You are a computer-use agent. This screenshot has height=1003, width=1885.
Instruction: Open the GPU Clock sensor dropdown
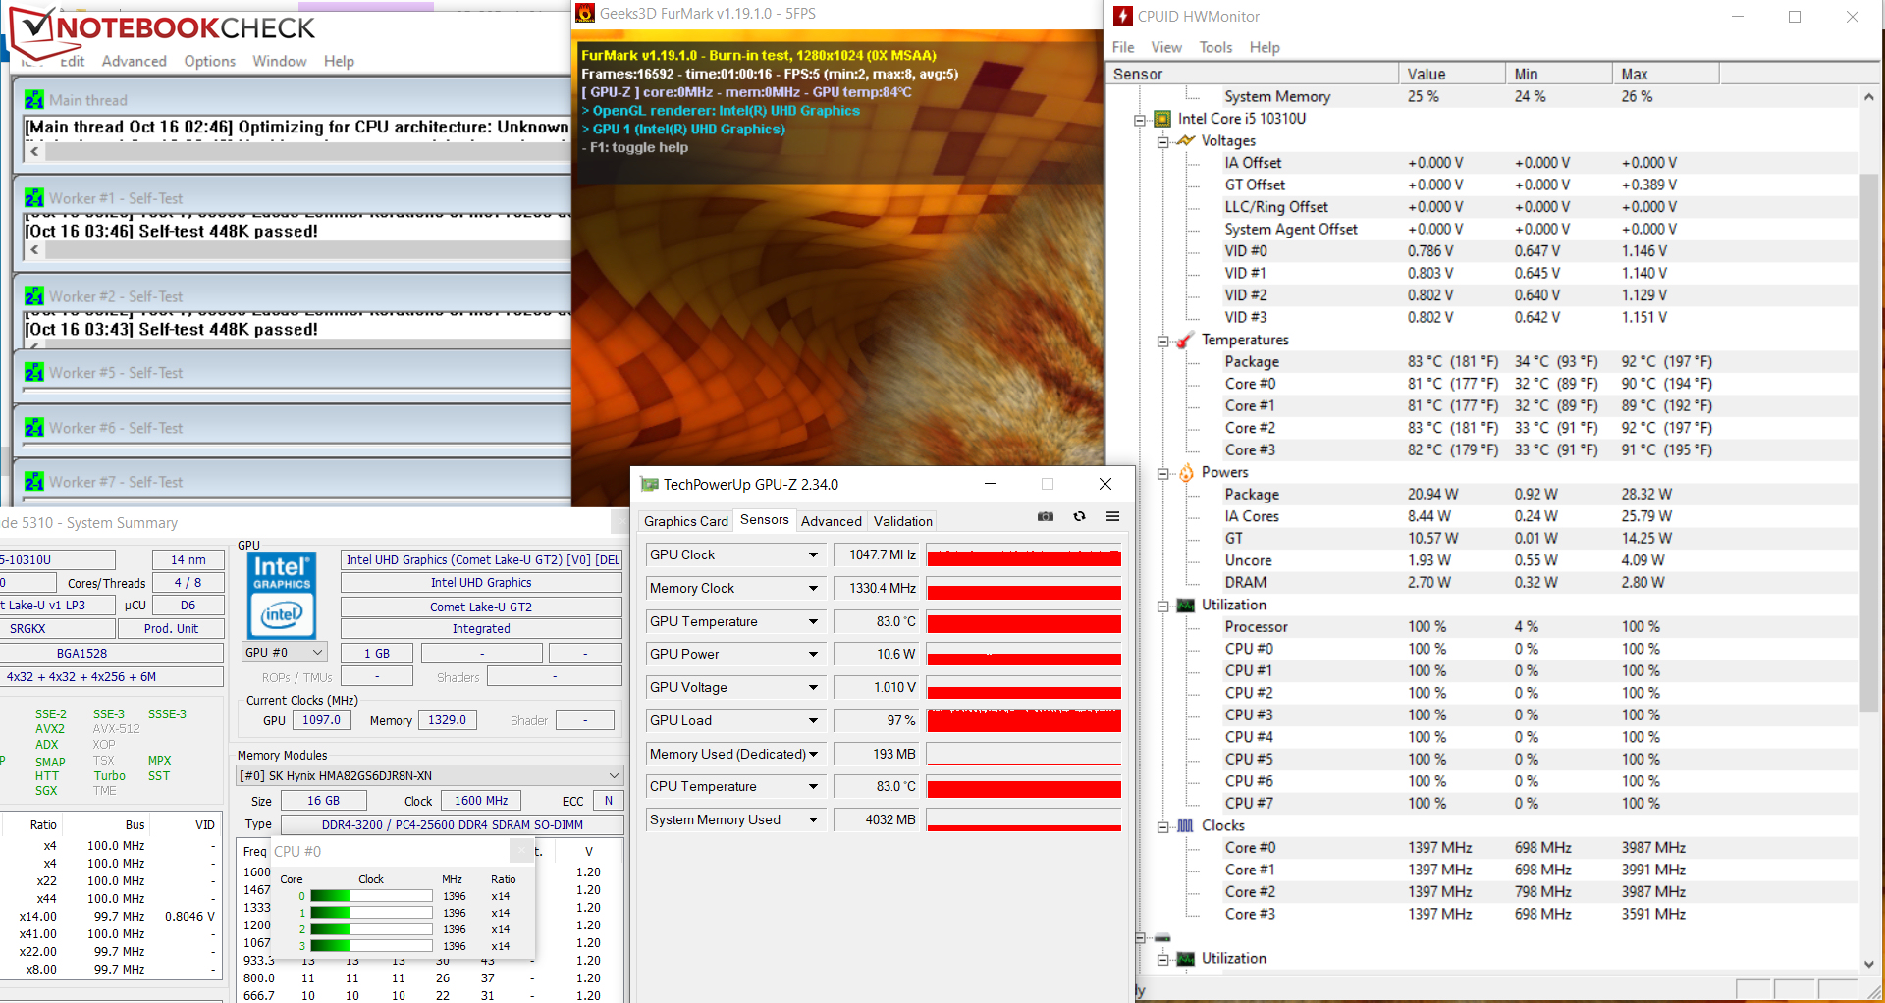(813, 555)
